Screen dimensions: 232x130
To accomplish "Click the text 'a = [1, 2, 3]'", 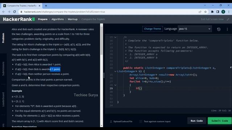I will pyautogui.click(x=18, y=96).
